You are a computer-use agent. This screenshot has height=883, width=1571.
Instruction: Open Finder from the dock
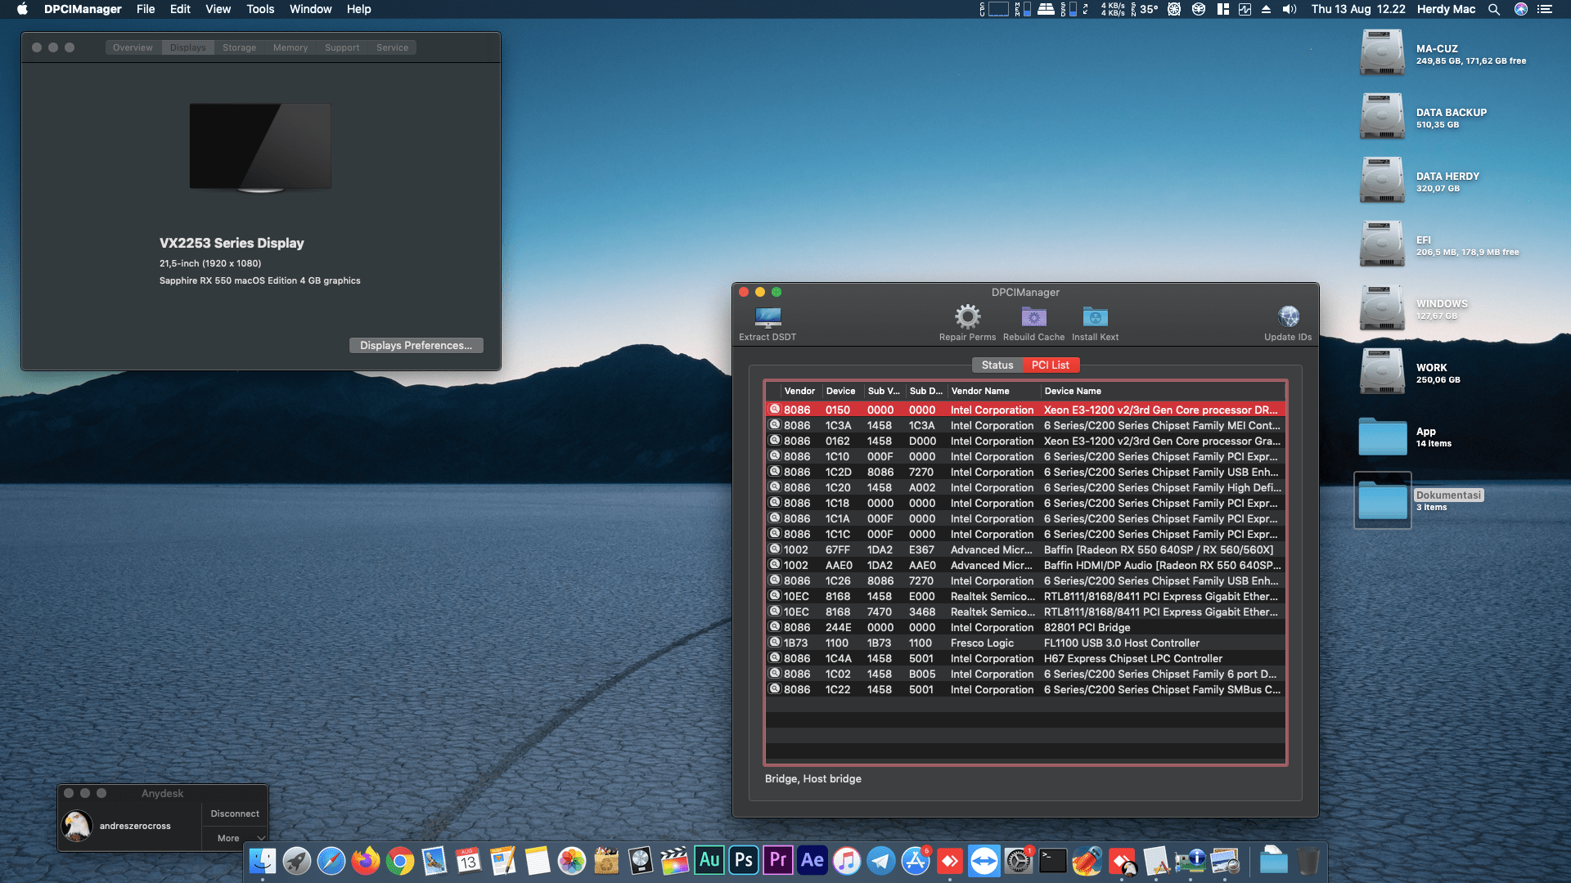[263, 860]
